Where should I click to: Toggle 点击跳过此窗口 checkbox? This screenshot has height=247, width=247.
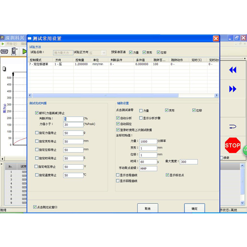point(35,207)
